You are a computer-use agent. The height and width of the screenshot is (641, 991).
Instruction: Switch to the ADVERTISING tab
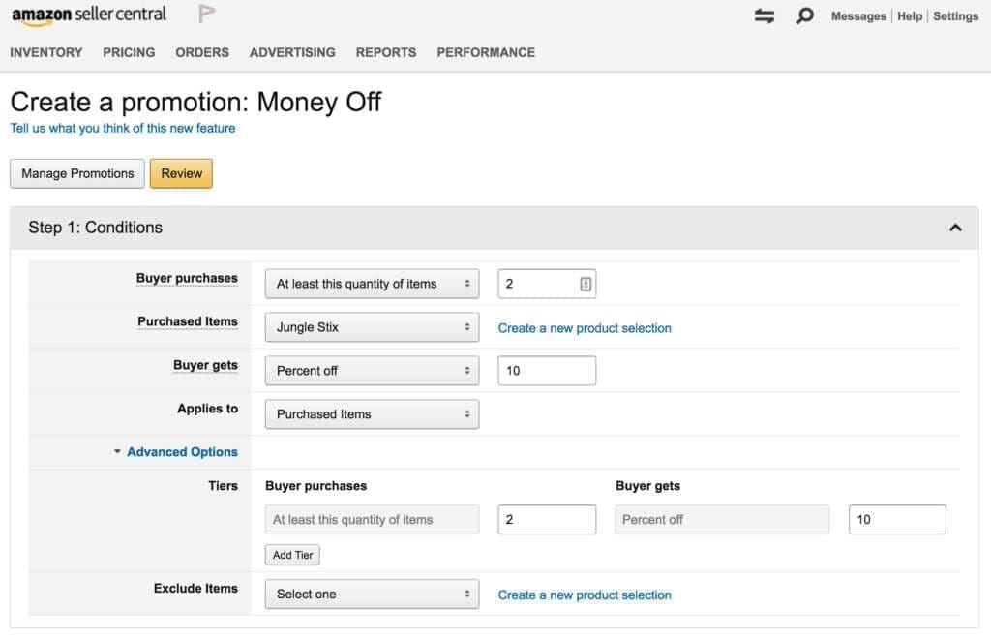click(292, 52)
